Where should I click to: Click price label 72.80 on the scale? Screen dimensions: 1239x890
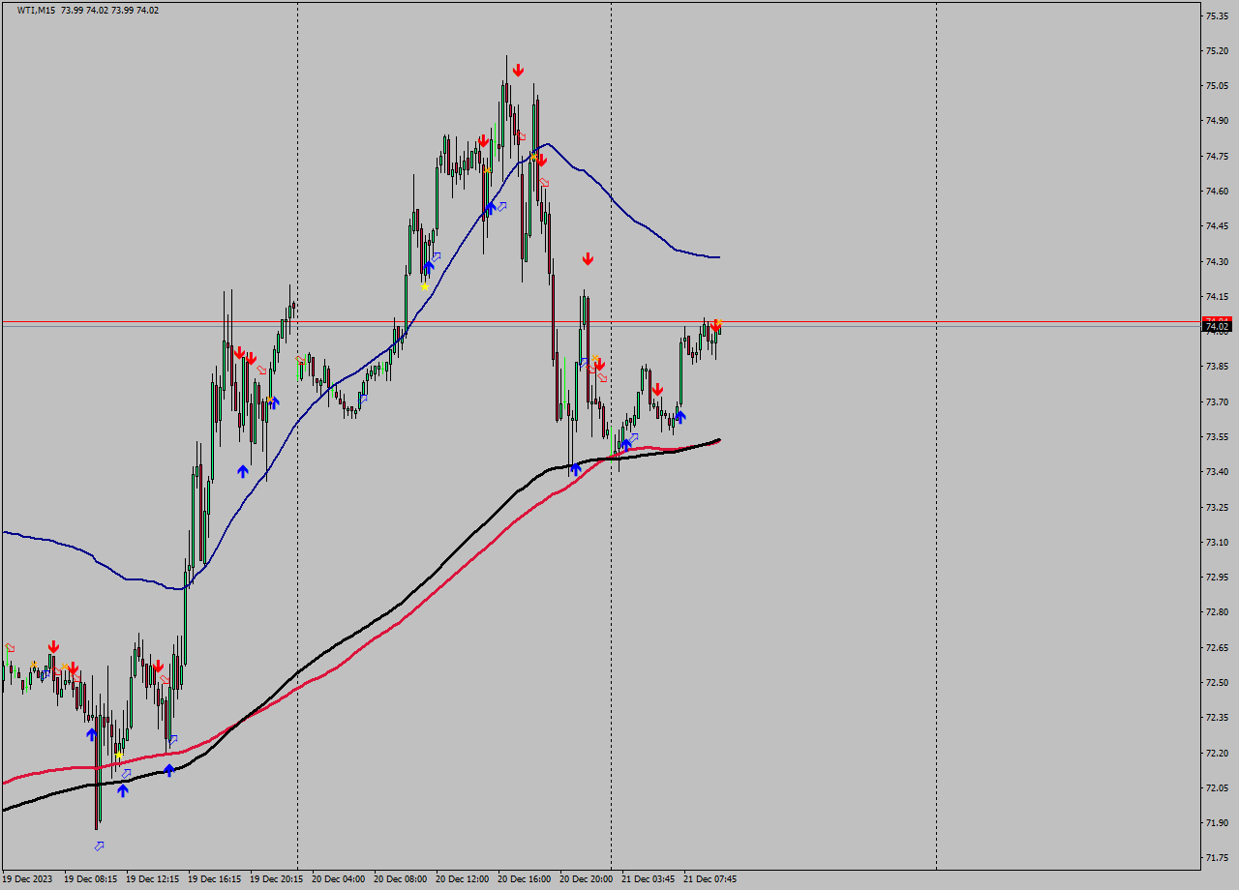coord(1217,612)
